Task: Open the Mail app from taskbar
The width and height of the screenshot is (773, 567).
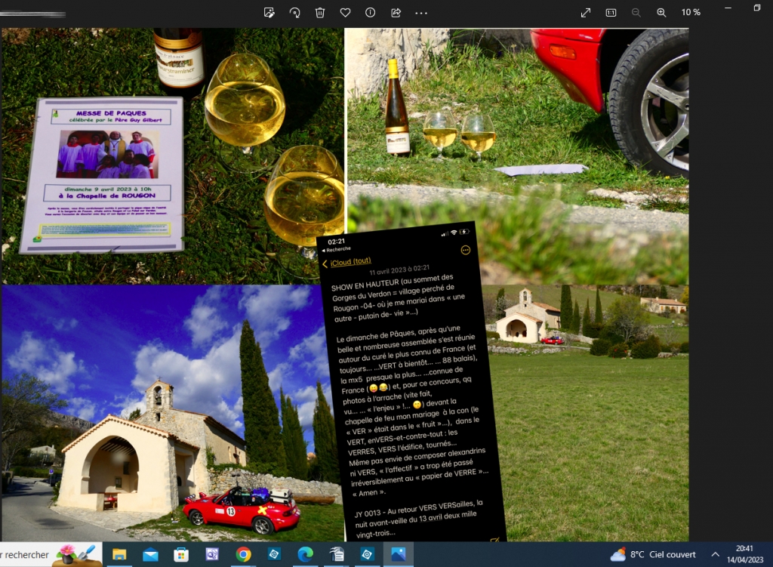Action: [x=150, y=555]
